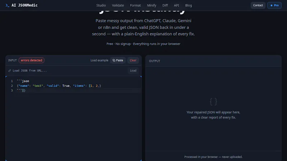Click the "valid" key in editor
The image size is (287, 161).
(53, 86)
